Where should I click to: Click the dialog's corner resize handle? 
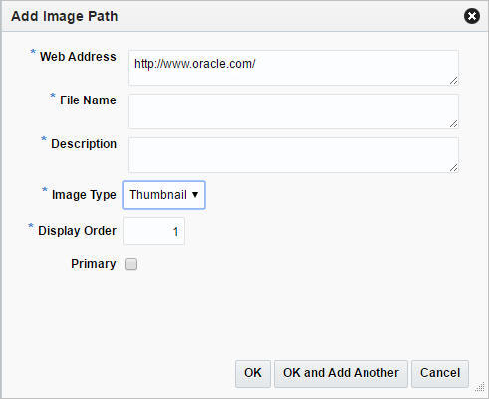tap(480, 387)
